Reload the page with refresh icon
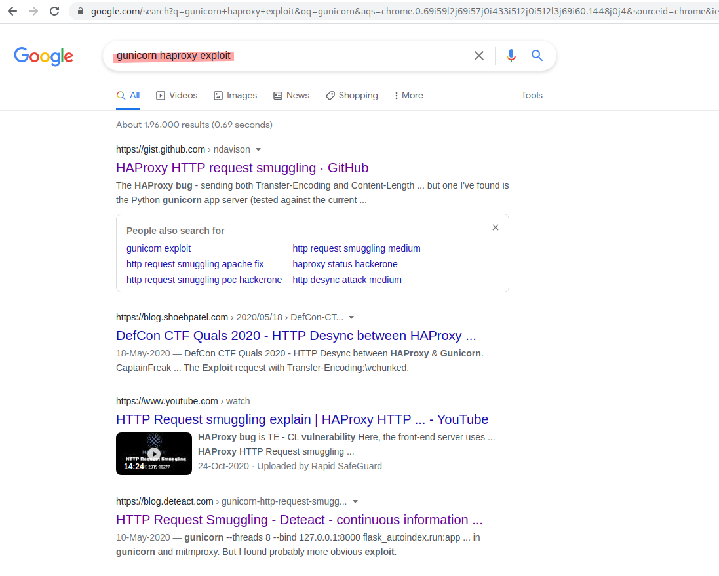 coord(54,11)
